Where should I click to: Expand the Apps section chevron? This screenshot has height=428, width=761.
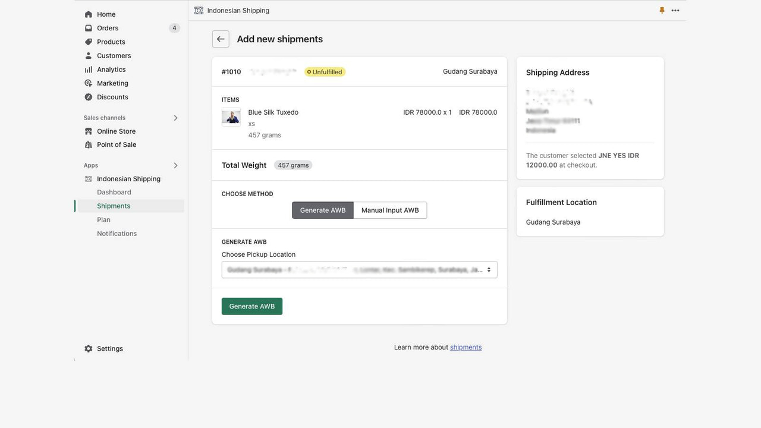tap(175, 165)
